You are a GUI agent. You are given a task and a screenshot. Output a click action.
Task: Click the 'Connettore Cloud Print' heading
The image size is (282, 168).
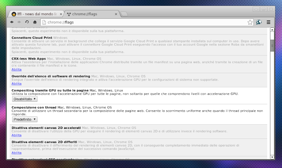pyautogui.click(x=32, y=38)
